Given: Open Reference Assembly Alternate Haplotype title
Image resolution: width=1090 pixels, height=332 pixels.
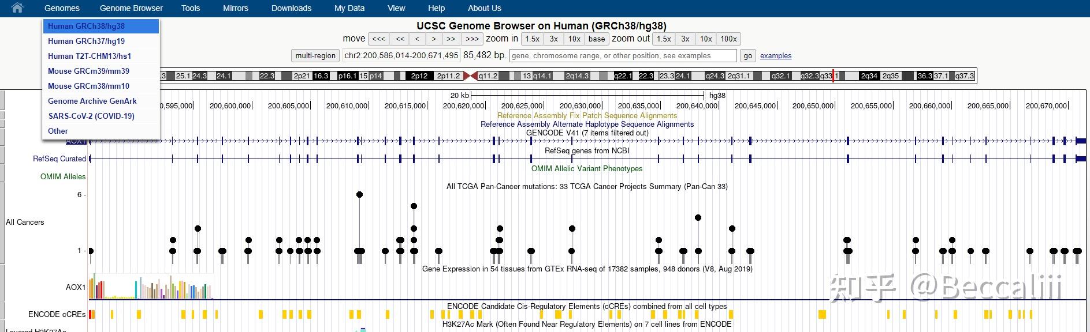Looking at the screenshot, I should coord(587,124).
